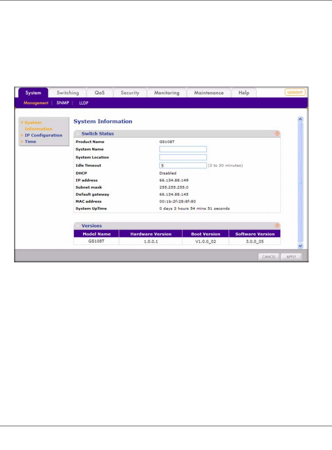Click the hardware version cell 1.0.0.1
Image resolution: width=332 pixels, height=450 pixels.
click(151, 242)
